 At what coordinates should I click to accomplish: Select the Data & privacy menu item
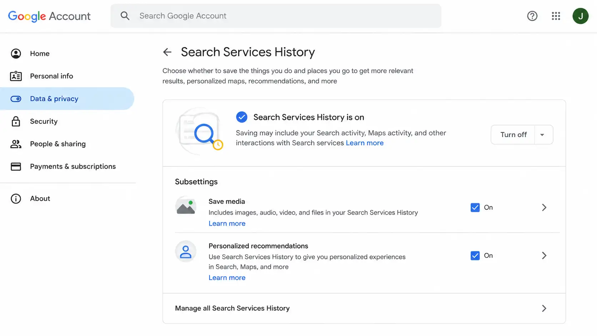tap(67, 99)
